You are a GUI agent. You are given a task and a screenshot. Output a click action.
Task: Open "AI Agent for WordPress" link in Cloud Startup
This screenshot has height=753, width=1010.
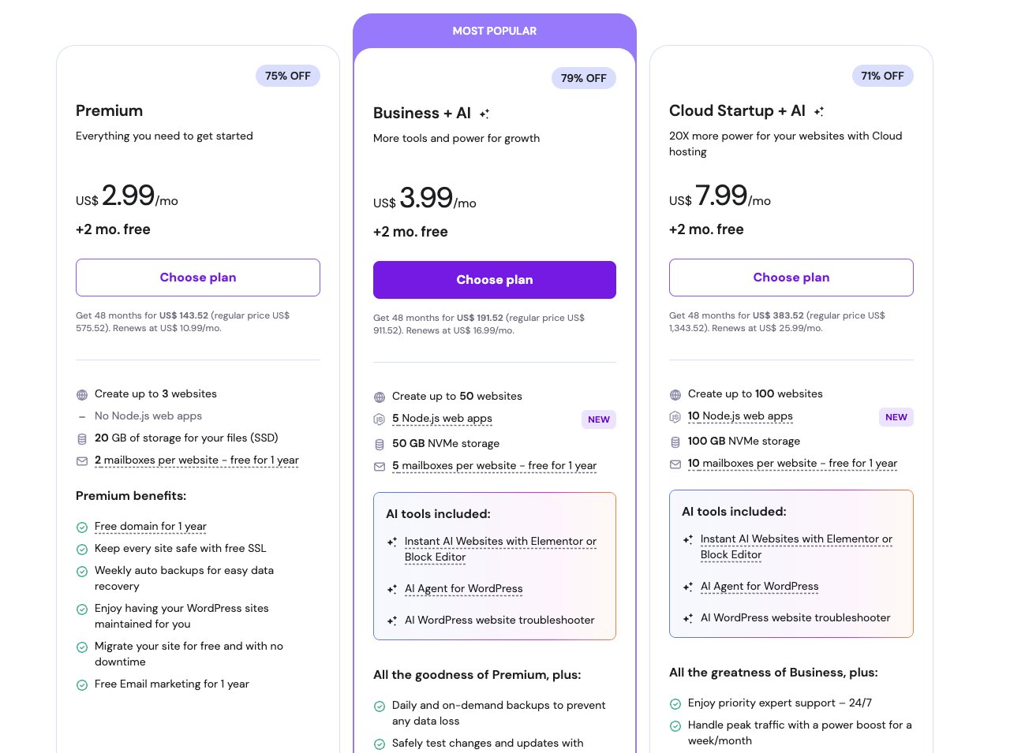point(760,587)
